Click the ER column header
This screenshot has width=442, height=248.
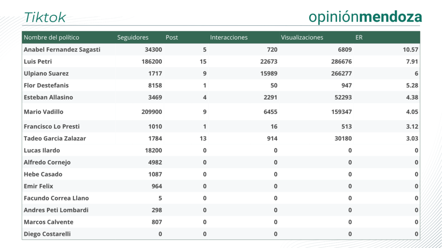(x=359, y=37)
